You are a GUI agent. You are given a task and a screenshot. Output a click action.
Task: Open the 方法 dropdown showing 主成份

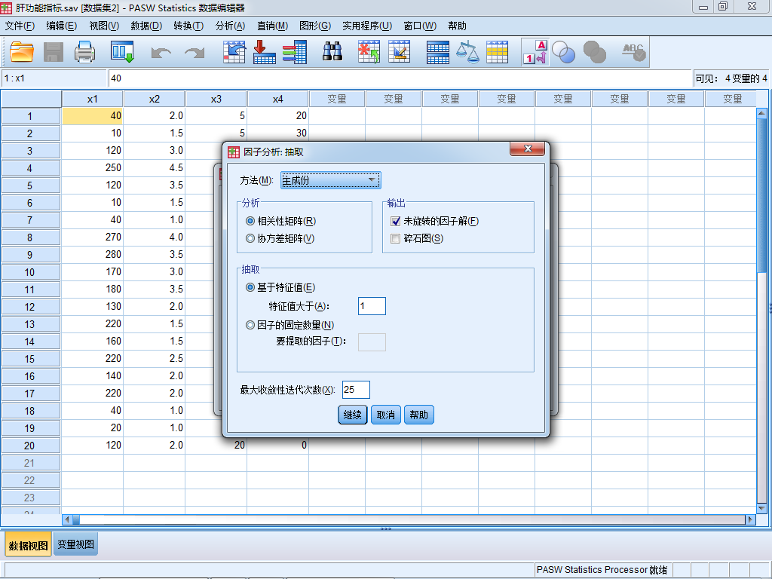point(331,180)
